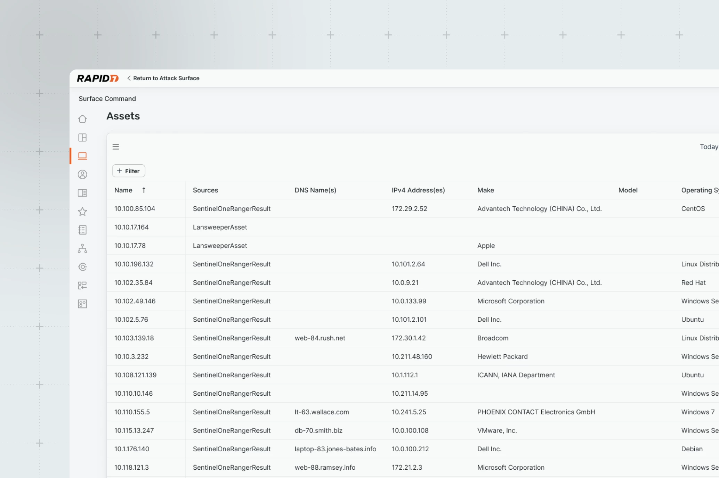Open the user identities icon in sidebar
Screen dimensions: 719x478
(x=82, y=174)
